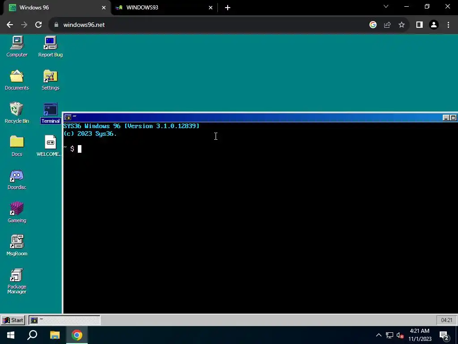Open Chrome tab search dropdown
Viewport: 458px width, 344px height.
point(386,6)
